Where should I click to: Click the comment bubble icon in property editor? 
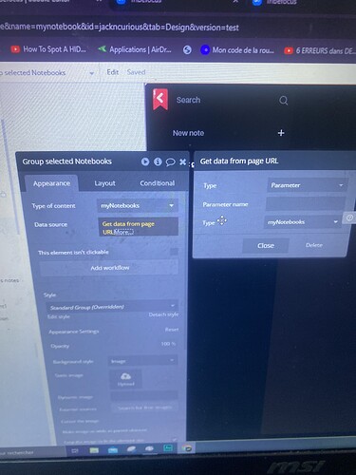tap(170, 162)
